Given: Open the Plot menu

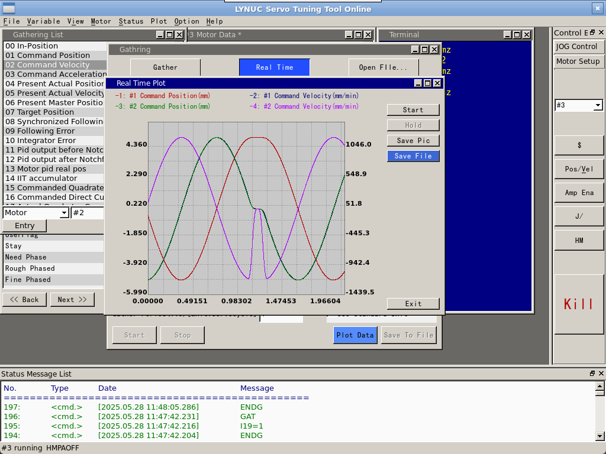Looking at the screenshot, I should point(159,21).
